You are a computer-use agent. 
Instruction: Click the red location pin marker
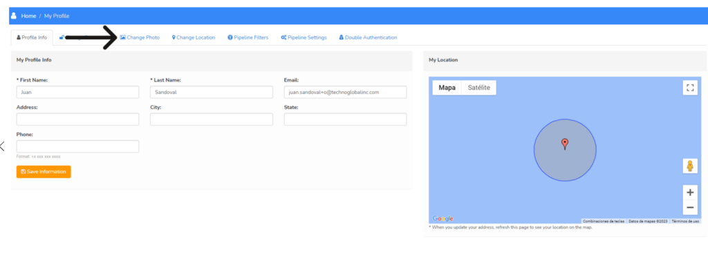[564, 144]
